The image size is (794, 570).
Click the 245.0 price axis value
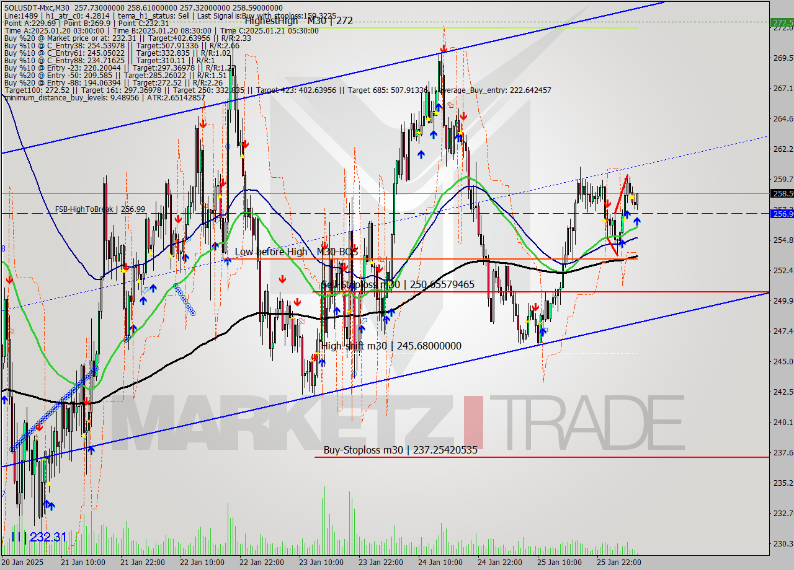782,362
